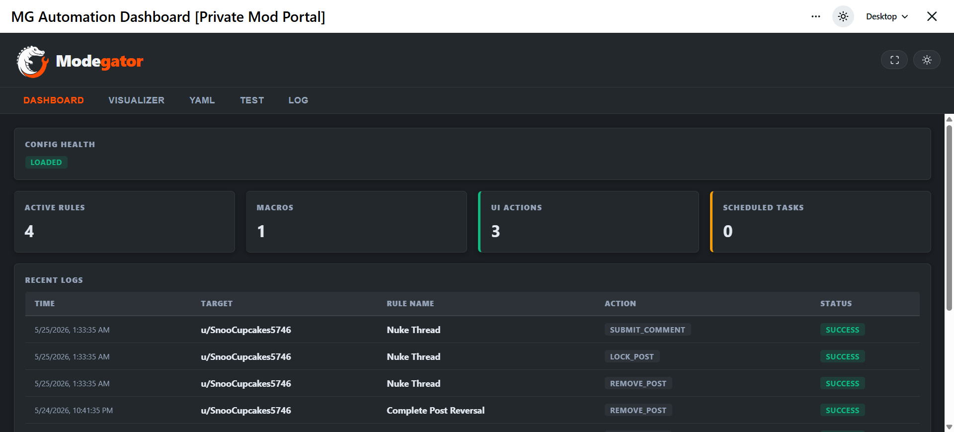The width and height of the screenshot is (954, 432).
Task: Click the RULE NAME column header
Action: point(410,303)
